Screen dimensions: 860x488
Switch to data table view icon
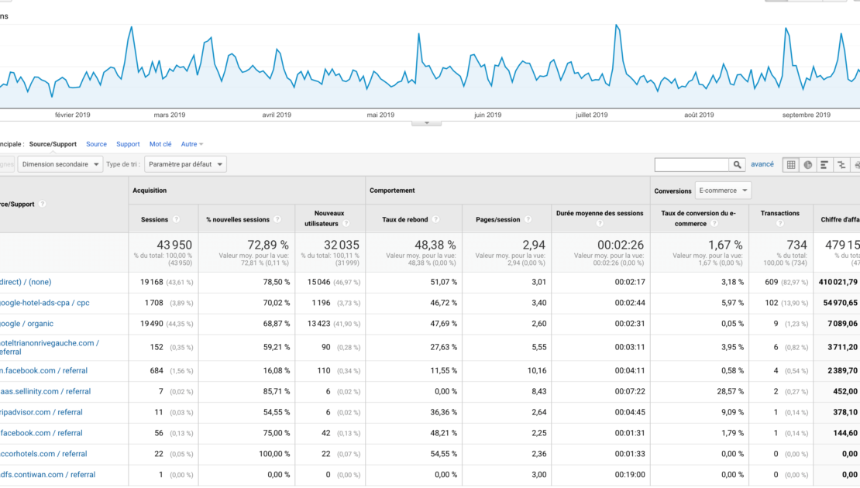(791, 165)
